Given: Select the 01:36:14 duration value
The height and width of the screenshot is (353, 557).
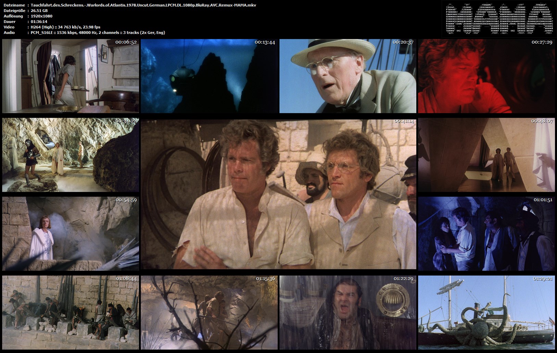Looking at the screenshot, I should (x=39, y=22).
